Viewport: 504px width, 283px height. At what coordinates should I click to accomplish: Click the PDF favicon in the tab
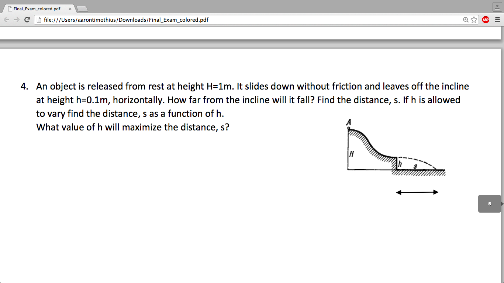pos(10,8)
